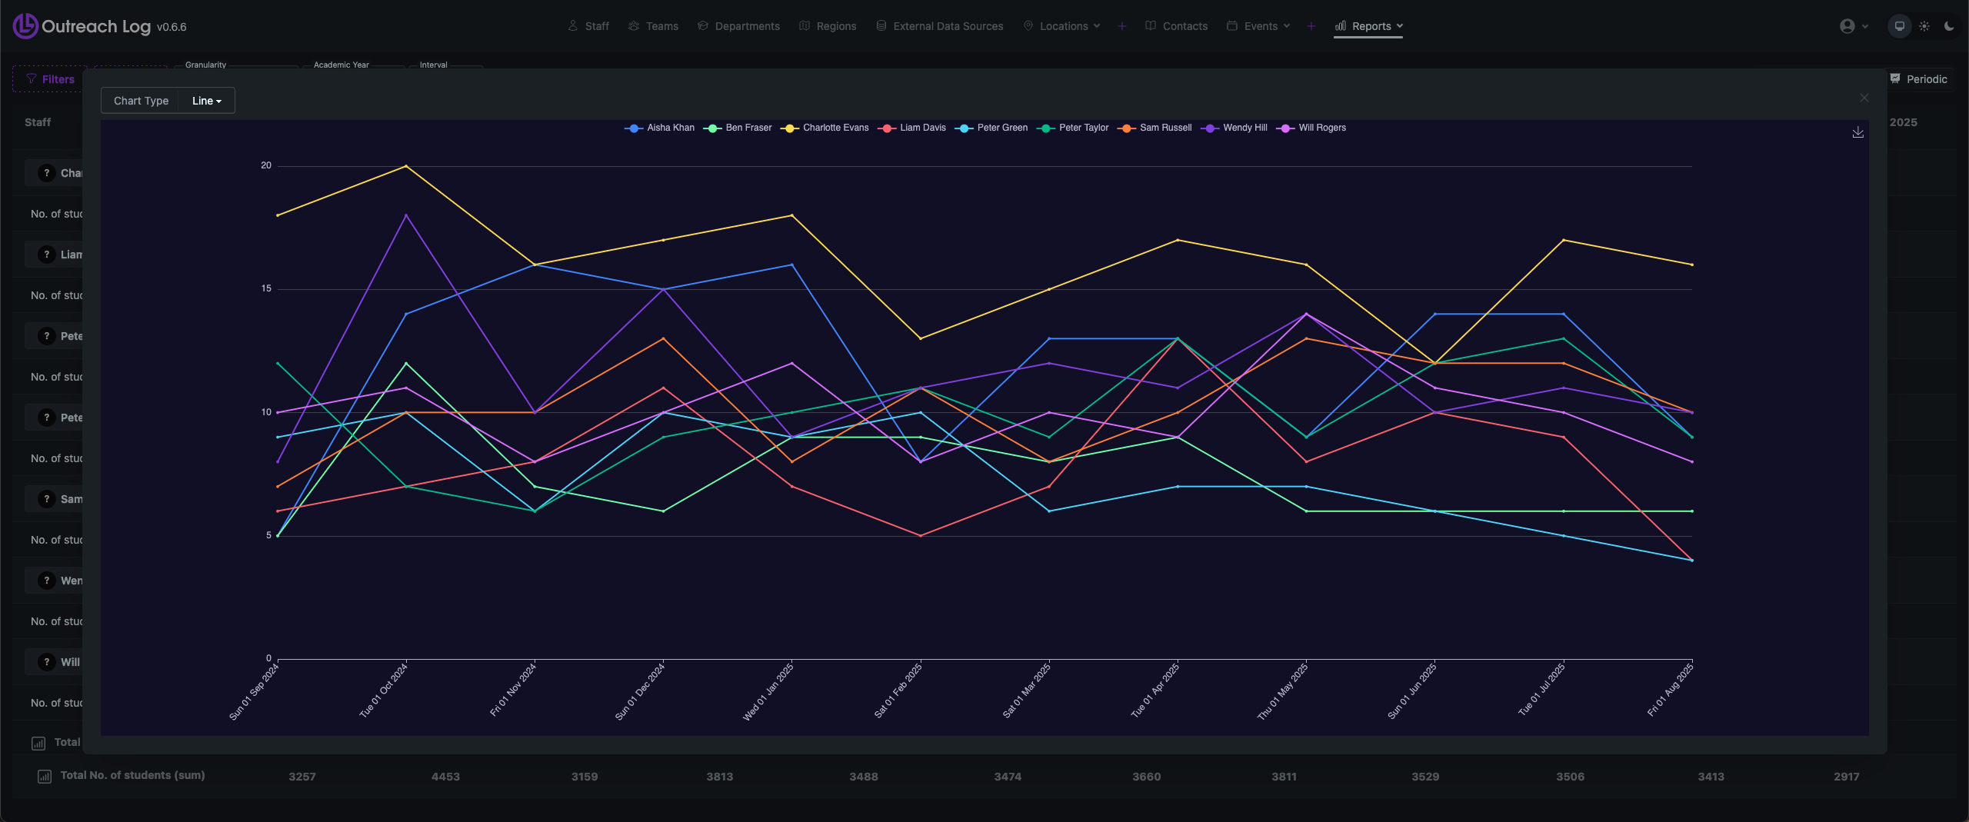Click the Total No. of students chart icon

coord(45,777)
